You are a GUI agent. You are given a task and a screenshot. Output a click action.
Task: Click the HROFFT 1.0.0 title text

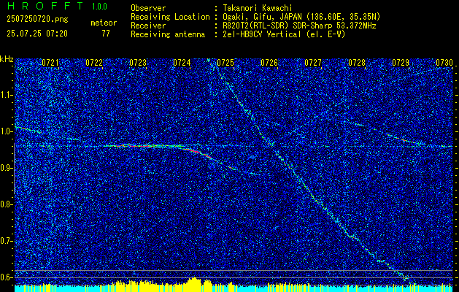point(58,6)
